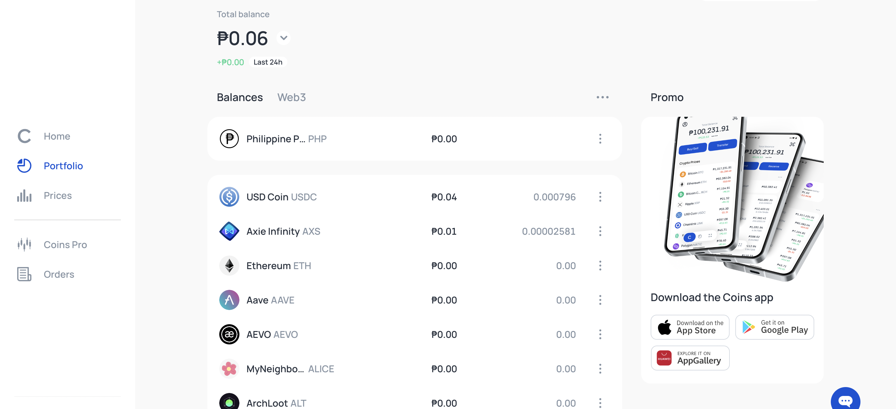896x409 pixels.
Task: Open Balances section three-dot menu
Action: pyautogui.click(x=602, y=98)
